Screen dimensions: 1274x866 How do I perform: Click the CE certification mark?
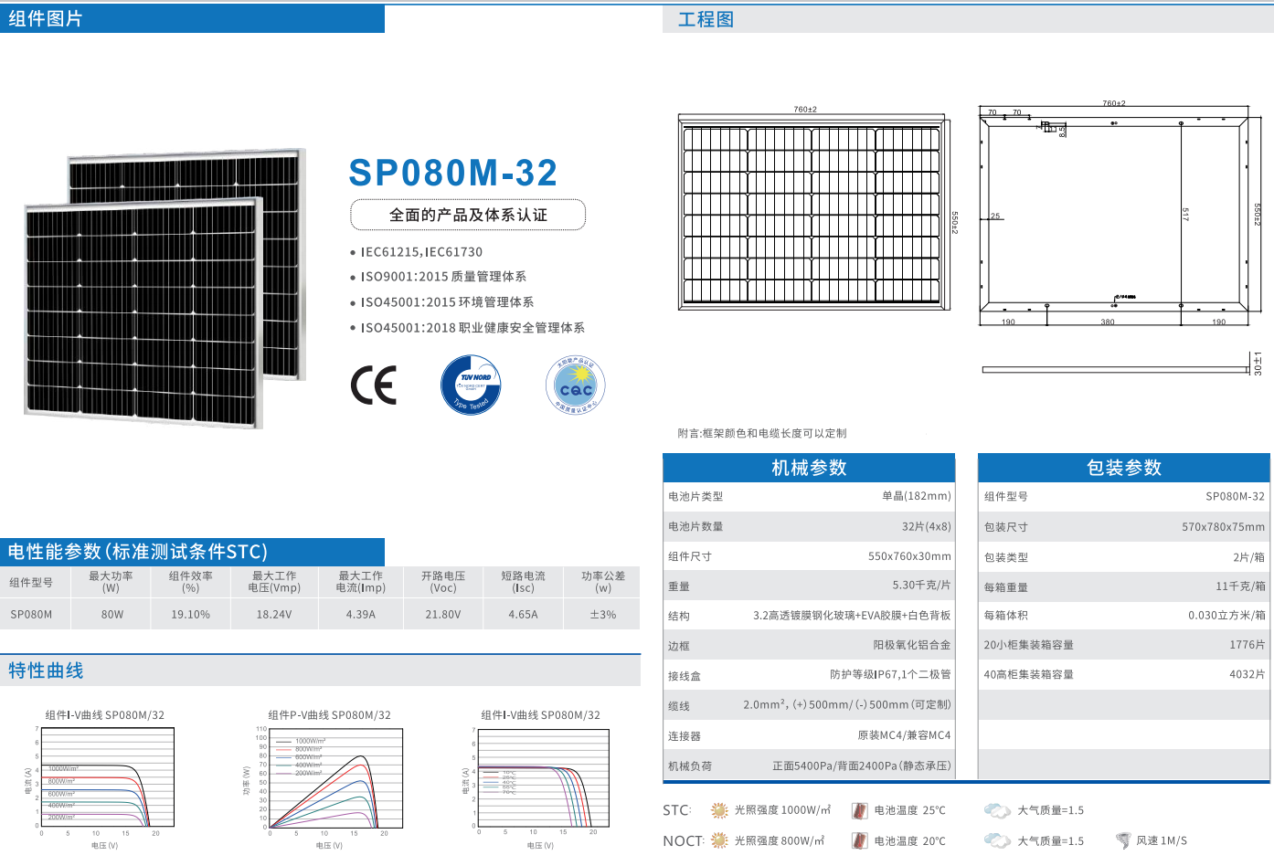click(374, 385)
